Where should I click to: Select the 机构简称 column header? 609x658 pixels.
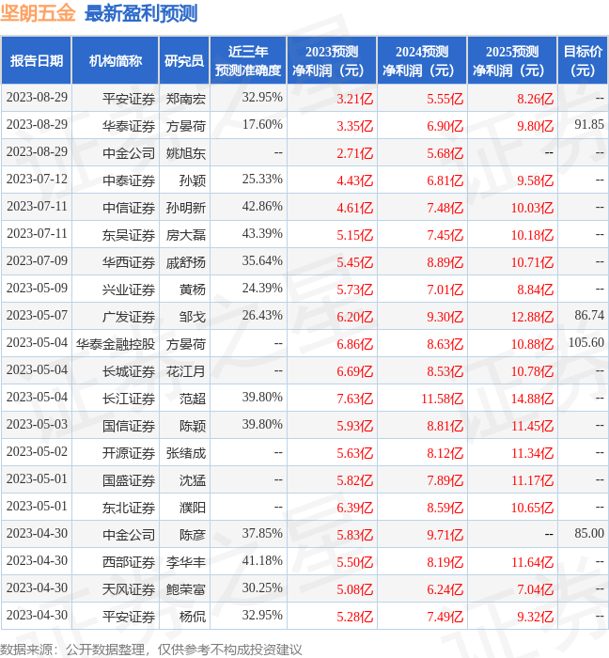click(x=116, y=60)
